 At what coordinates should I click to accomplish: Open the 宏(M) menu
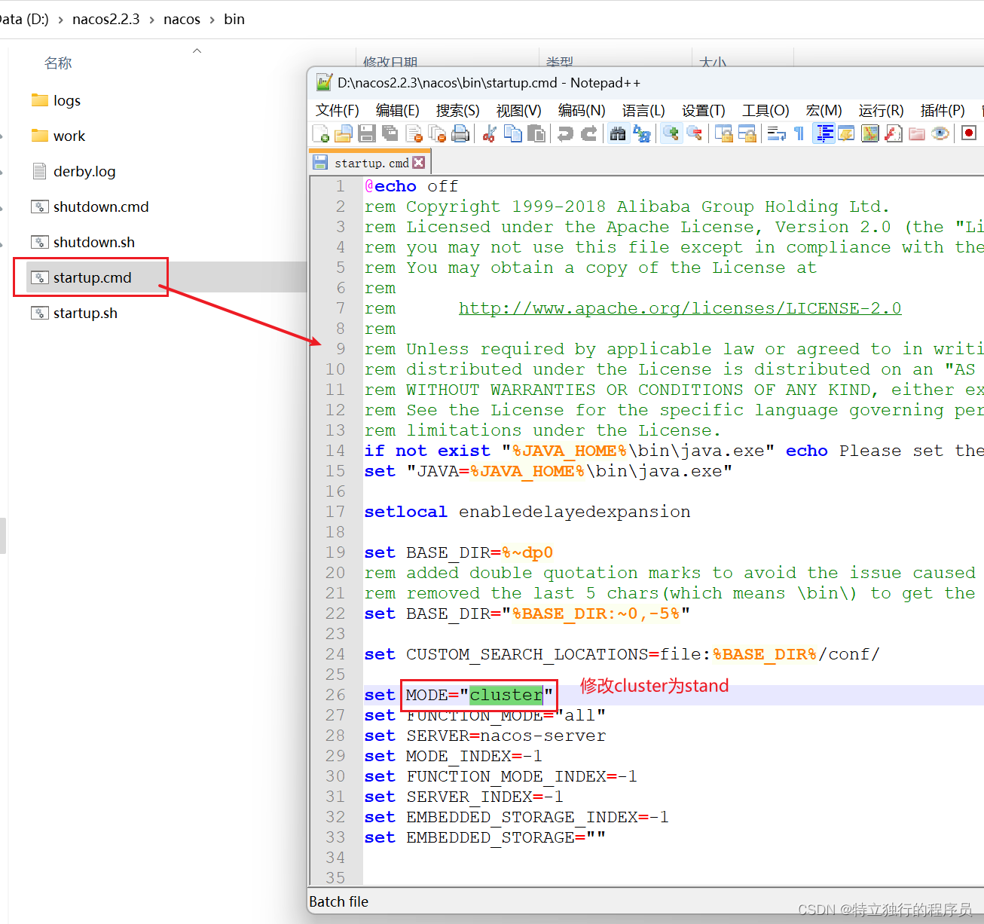(x=824, y=111)
